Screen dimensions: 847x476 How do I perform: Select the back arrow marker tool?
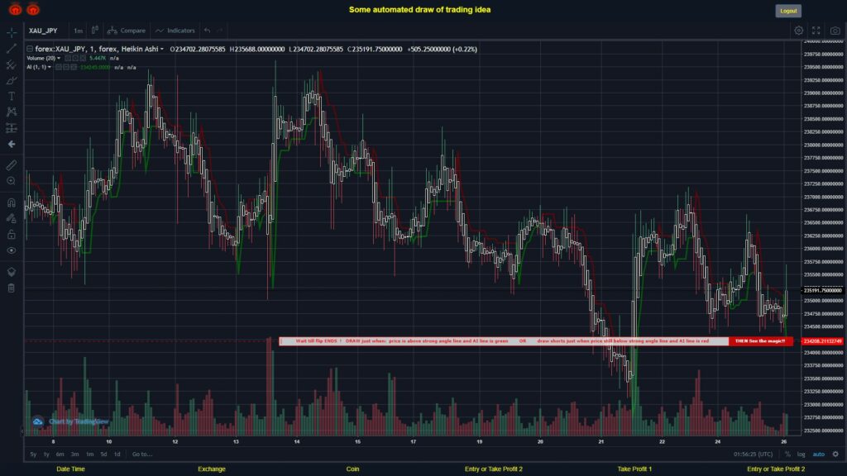tap(12, 144)
